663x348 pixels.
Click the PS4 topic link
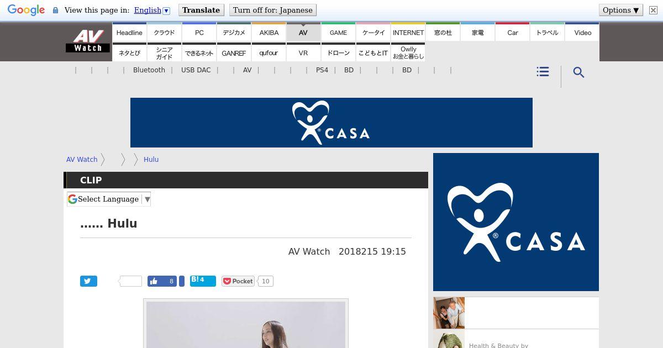322,70
